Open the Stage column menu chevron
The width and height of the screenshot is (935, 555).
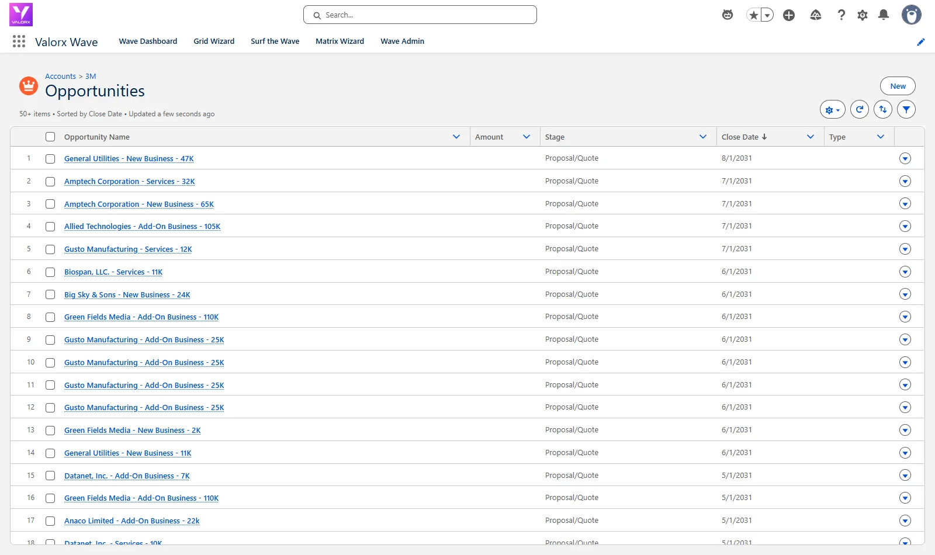coord(703,137)
